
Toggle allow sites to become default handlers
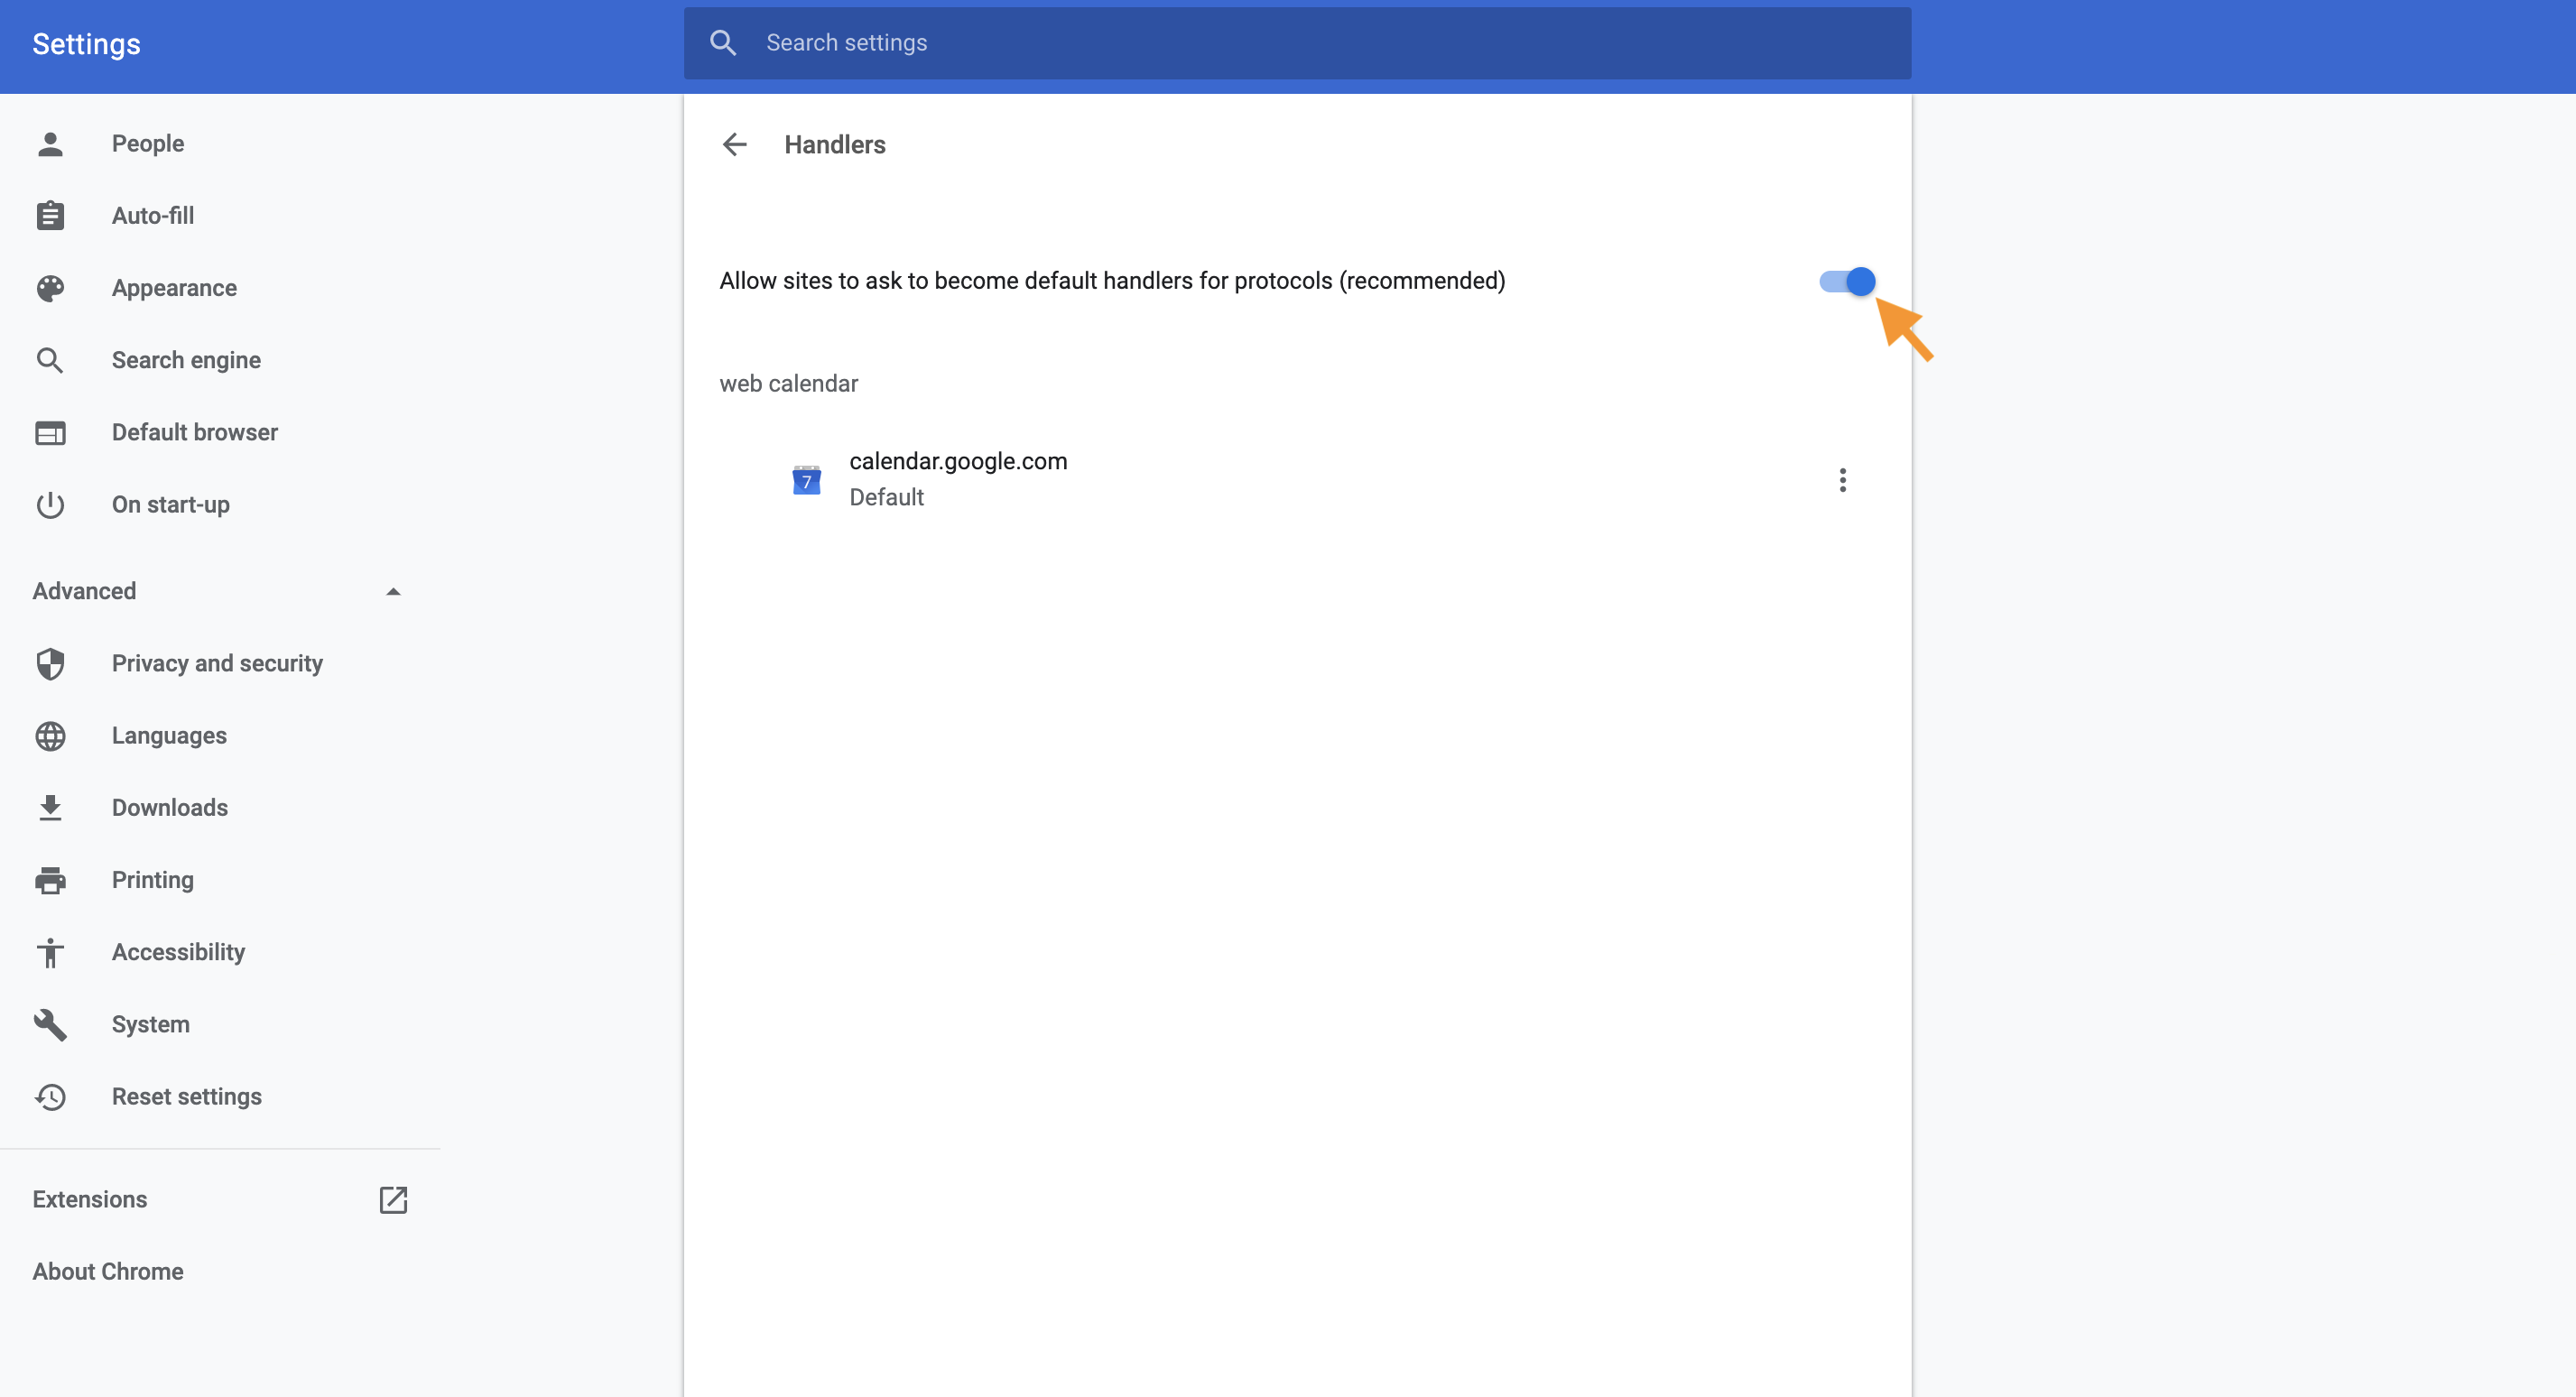[x=1847, y=282]
